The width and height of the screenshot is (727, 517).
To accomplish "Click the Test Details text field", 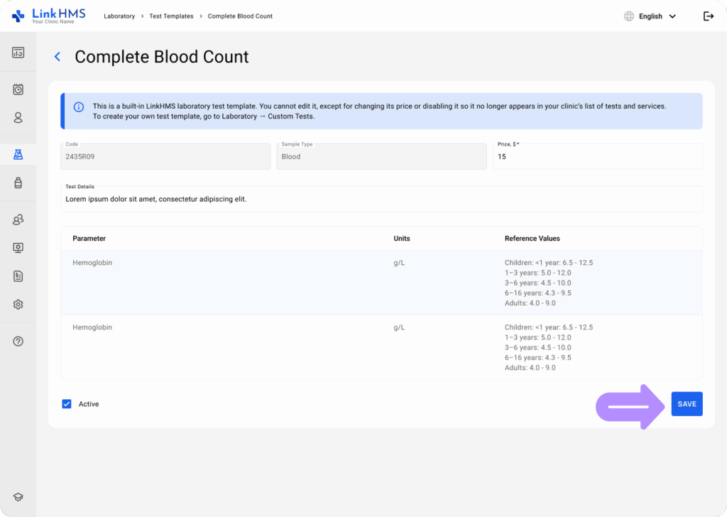I will point(381,199).
